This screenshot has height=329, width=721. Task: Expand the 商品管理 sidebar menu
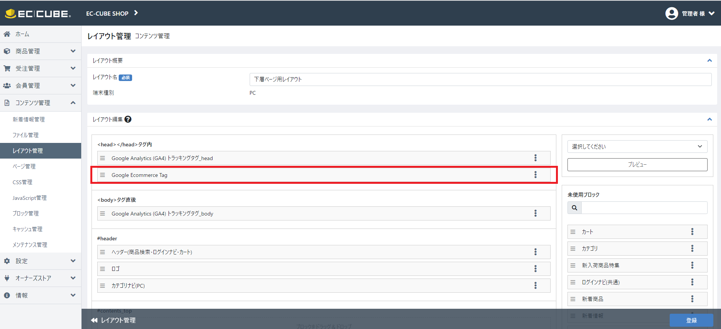click(41, 51)
